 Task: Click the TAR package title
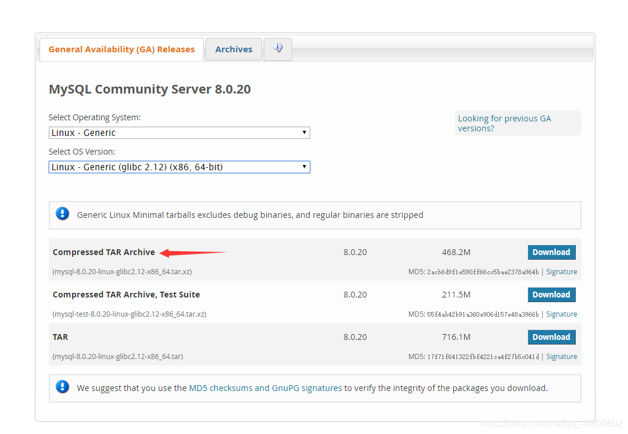(x=60, y=337)
